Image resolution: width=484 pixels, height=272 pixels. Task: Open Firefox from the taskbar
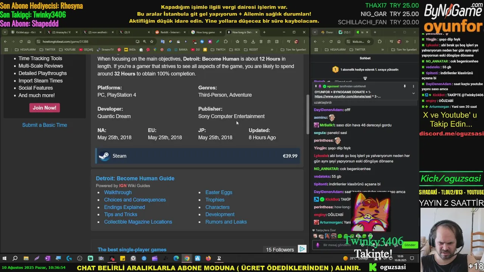pos(208,258)
